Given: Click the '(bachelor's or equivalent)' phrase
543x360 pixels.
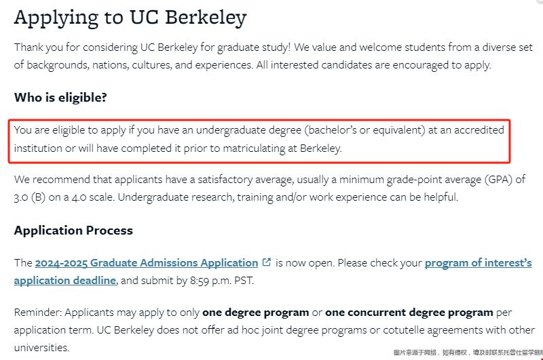Looking at the screenshot, I should (365, 130).
